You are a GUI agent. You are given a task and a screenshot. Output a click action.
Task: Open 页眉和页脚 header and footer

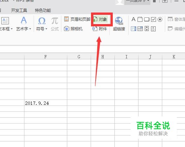pyautogui.click(x=77, y=19)
